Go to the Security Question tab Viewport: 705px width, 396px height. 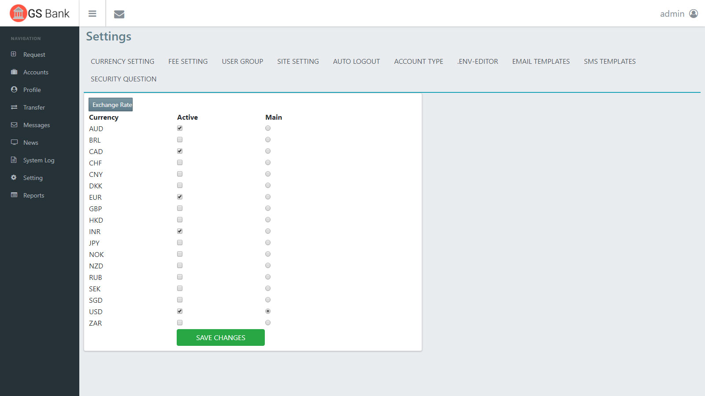coord(123,79)
